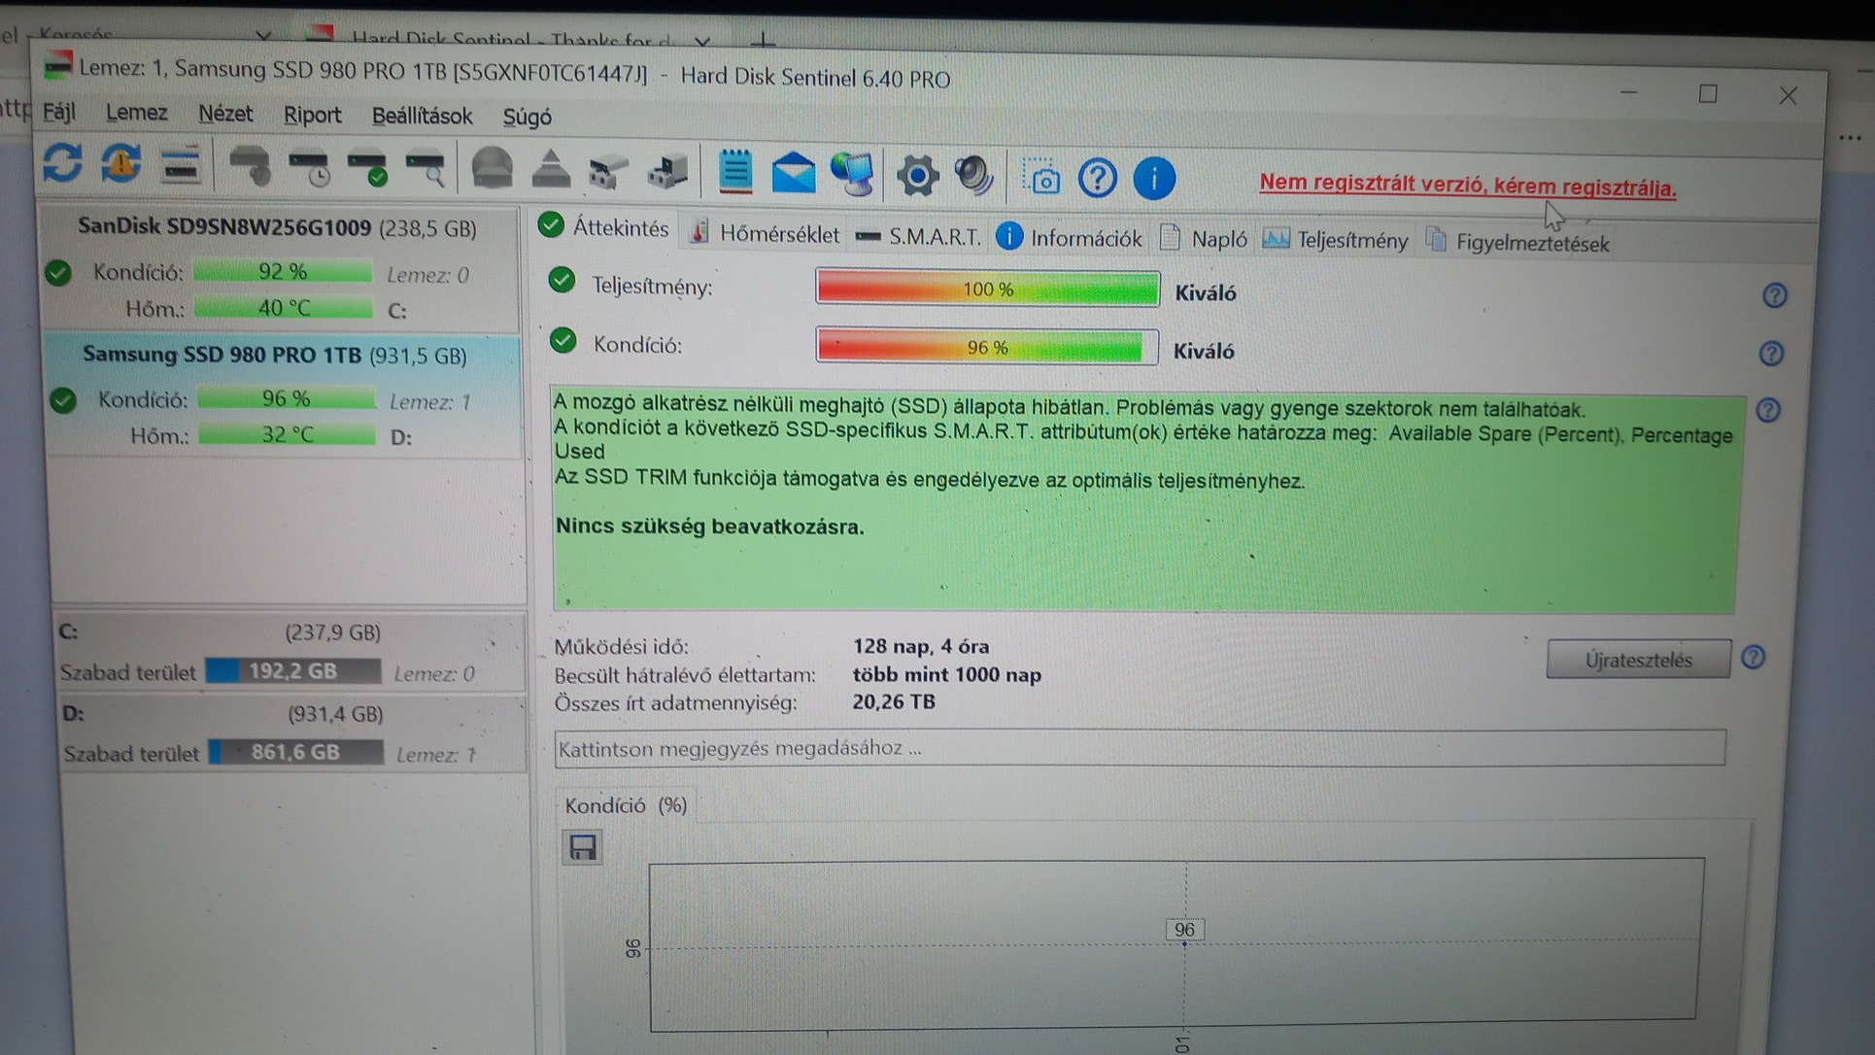Click the eject disk toolbar icon
The width and height of the screenshot is (1875, 1055).
point(551,169)
